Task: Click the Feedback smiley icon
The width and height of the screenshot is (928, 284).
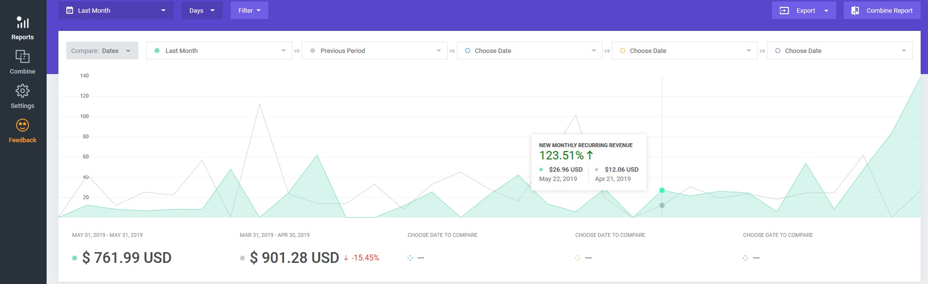Action: click(23, 125)
